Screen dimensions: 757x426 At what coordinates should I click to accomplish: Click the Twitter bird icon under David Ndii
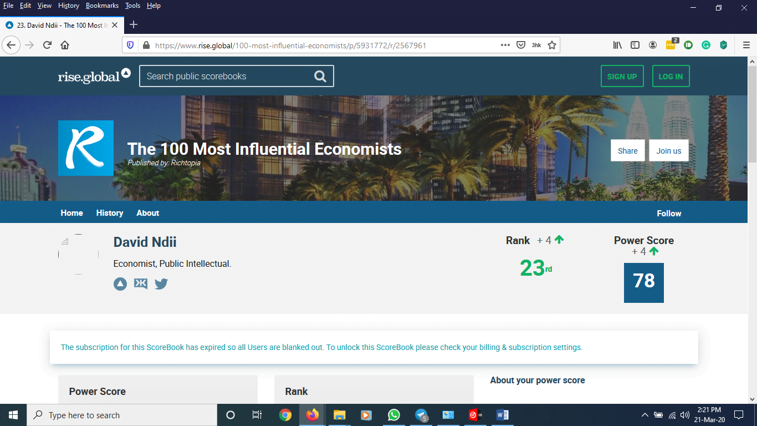point(161,284)
